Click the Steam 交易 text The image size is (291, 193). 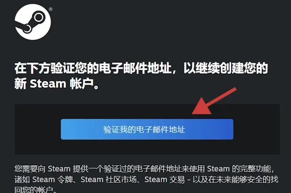165,179
